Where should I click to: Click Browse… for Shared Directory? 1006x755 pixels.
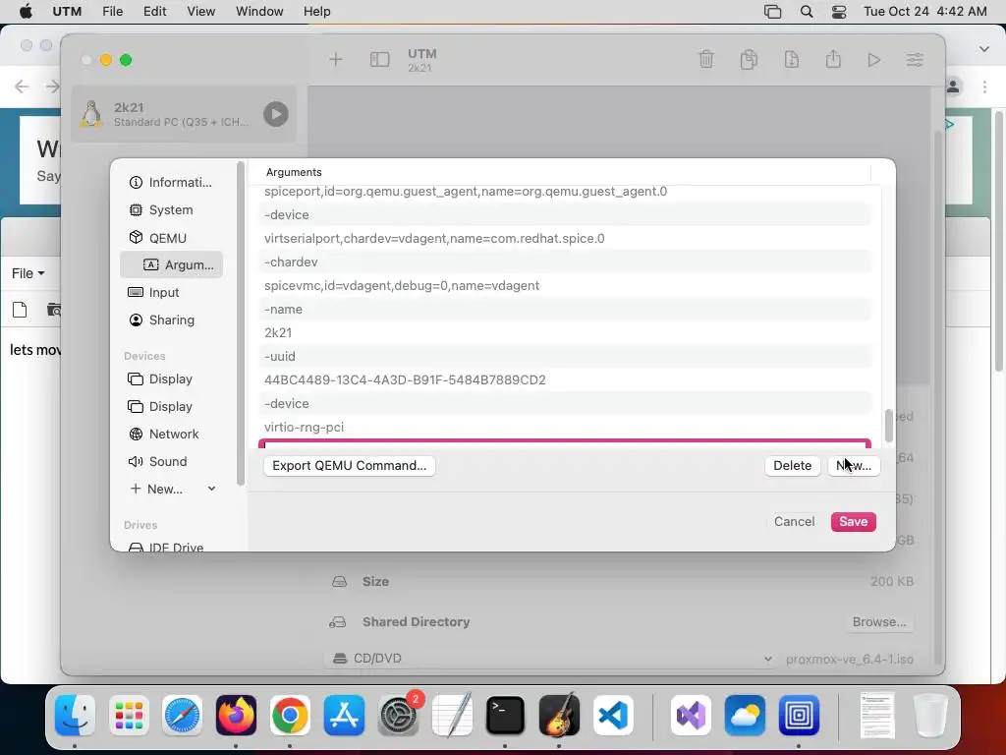pyautogui.click(x=879, y=621)
